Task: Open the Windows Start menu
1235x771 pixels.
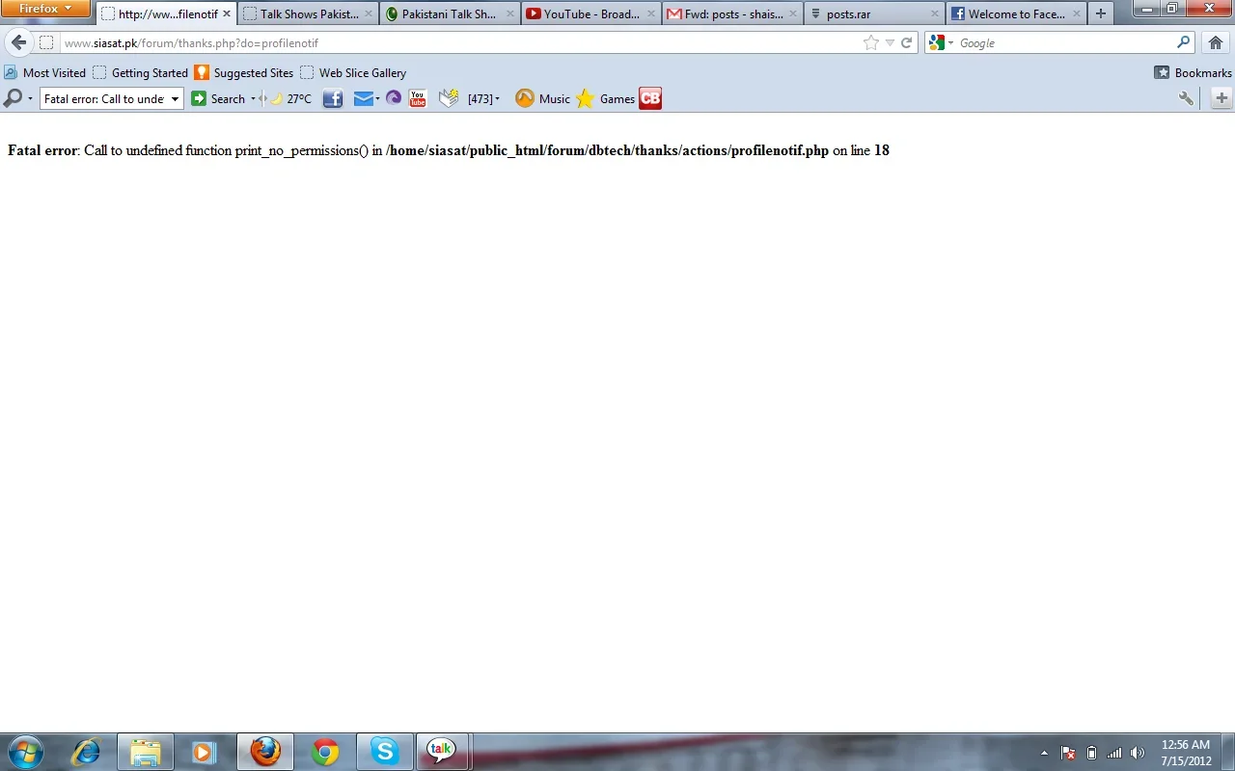Action: point(26,752)
